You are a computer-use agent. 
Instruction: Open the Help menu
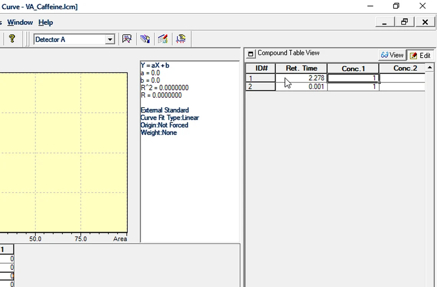46,22
